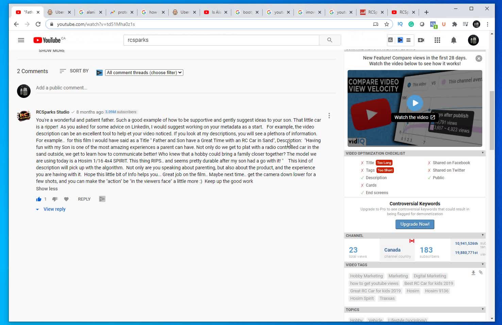The width and height of the screenshot is (502, 325).
Task: Click the vidIQ blue play logo icon
Action: [400, 40]
